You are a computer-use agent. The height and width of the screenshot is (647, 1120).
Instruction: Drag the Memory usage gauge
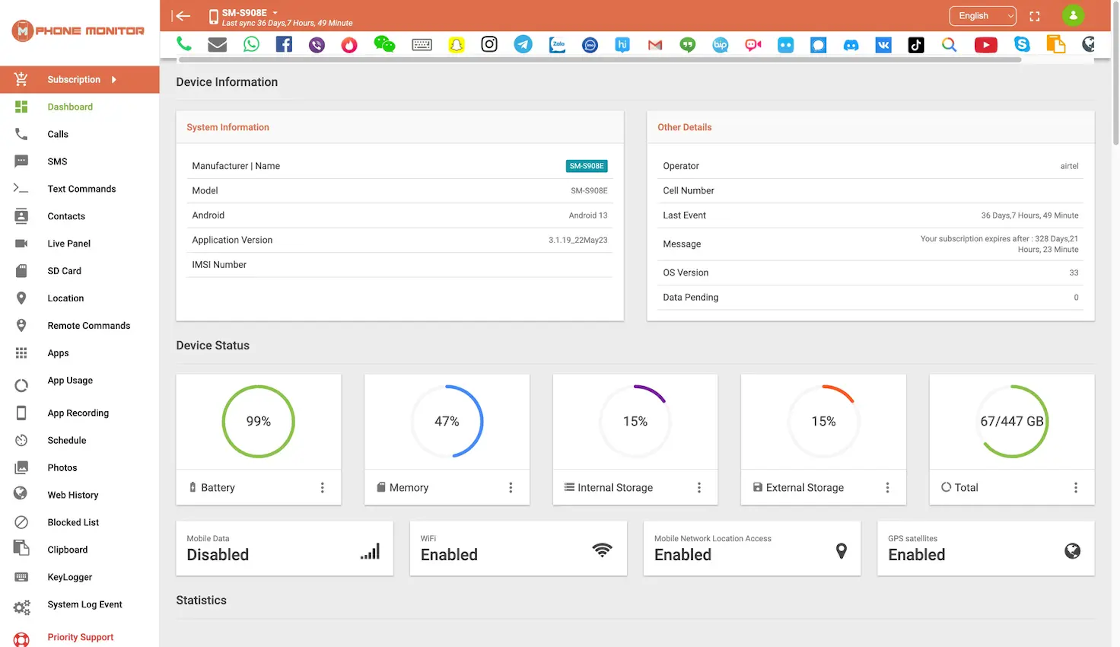click(447, 421)
